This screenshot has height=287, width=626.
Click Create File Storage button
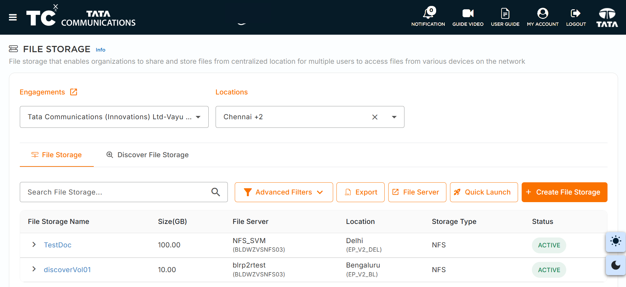click(x=565, y=192)
